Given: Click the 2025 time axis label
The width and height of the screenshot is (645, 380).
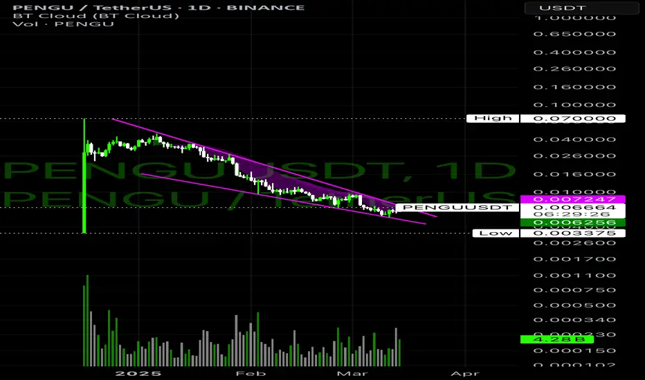Looking at the screenshot, I should pos(138,373).
